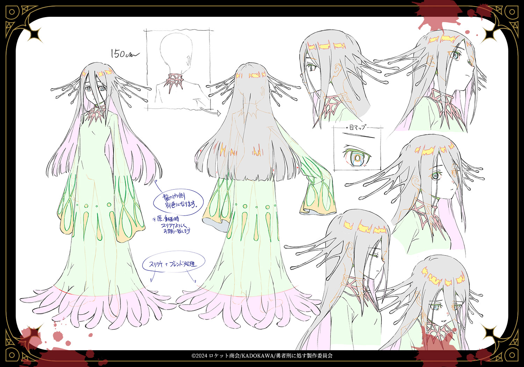Click the arrow pointing to the back view
This screenshot has width=524, height=367.
(217, 113)
